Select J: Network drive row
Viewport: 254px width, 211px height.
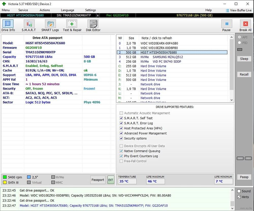[172, 84]
